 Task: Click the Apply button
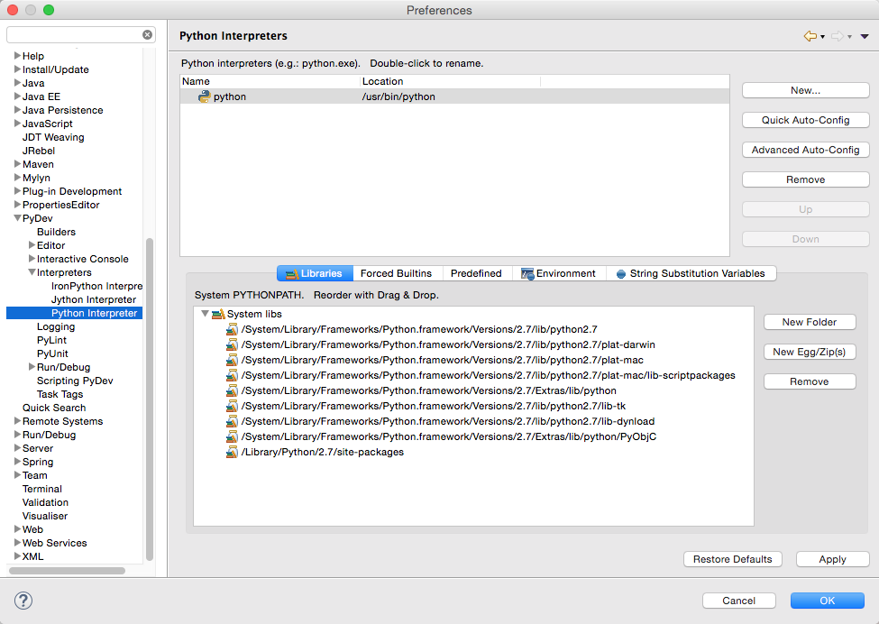(x=832, y=559)
